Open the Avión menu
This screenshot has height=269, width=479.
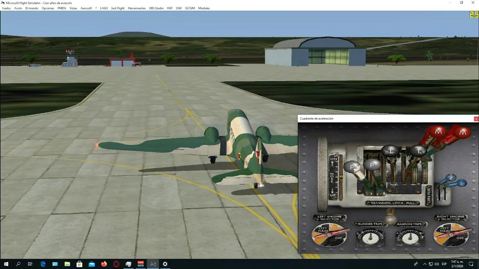coord(18,8)
